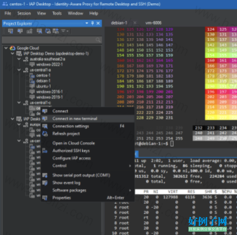Click the Authorized SSH keys menu icon
The width and height of the screenshot is (237, 235).
click(45, 151)
